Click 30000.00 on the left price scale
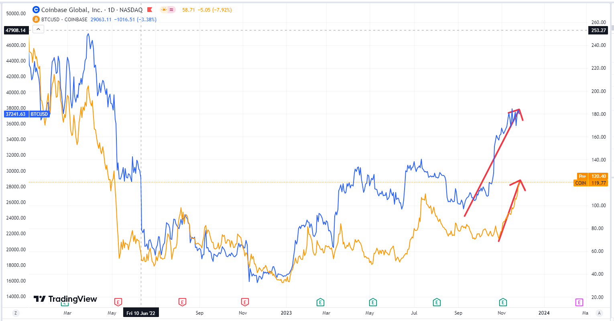The height and width of the screenshot is (321, 614). point(16,171)
